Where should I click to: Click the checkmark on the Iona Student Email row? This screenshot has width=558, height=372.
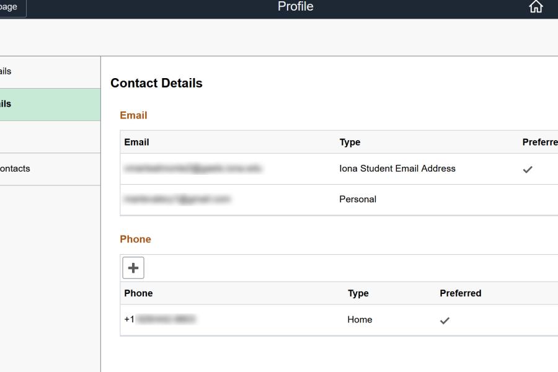(528, 168)
